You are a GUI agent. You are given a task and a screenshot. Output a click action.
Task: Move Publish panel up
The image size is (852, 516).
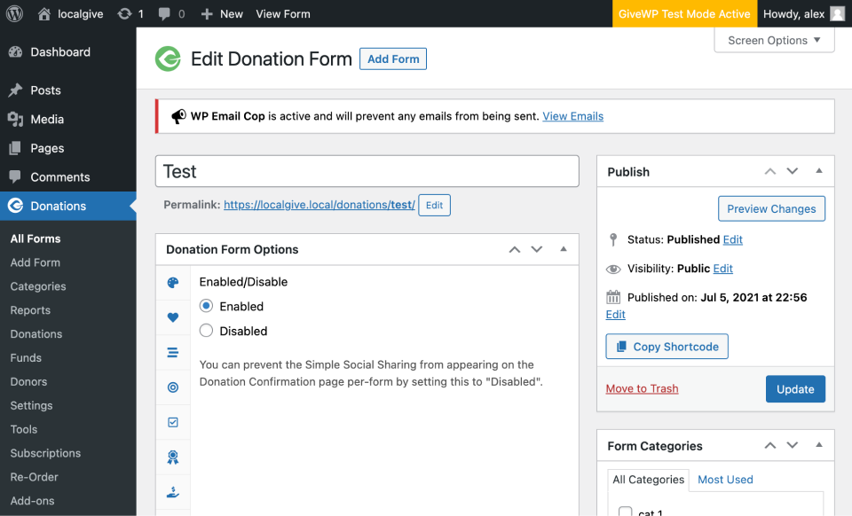pyautogui.click(x=770, y=171)
